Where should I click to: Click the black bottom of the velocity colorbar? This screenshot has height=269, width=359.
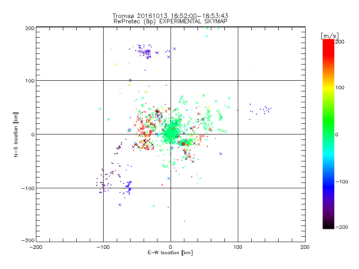pyautogui.click(x=328, y=226)
